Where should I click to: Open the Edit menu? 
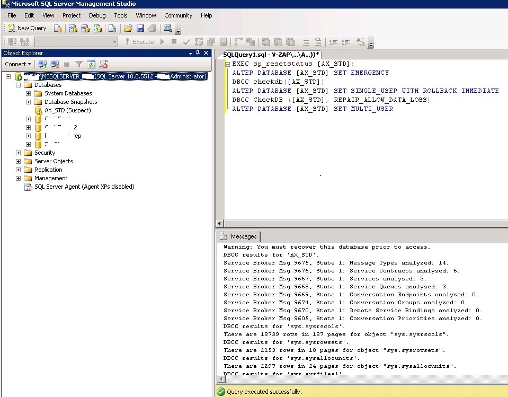(x=29, y=15)
